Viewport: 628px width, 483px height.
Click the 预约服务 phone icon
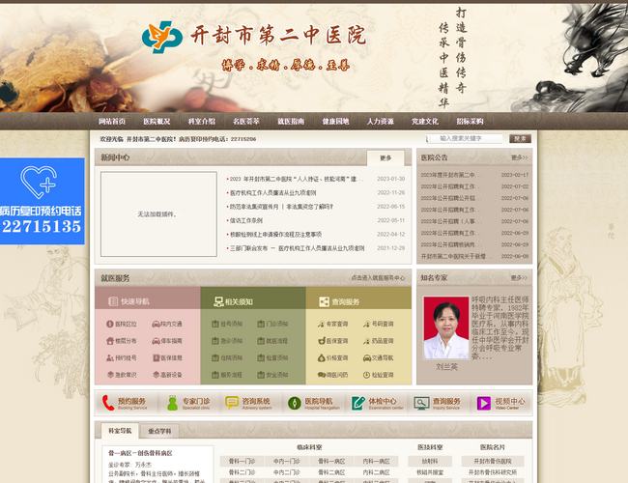coord(108,403)
